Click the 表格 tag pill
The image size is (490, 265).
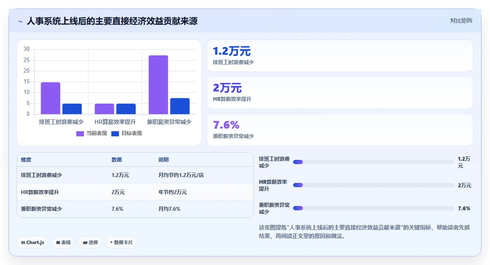(63, 242)
